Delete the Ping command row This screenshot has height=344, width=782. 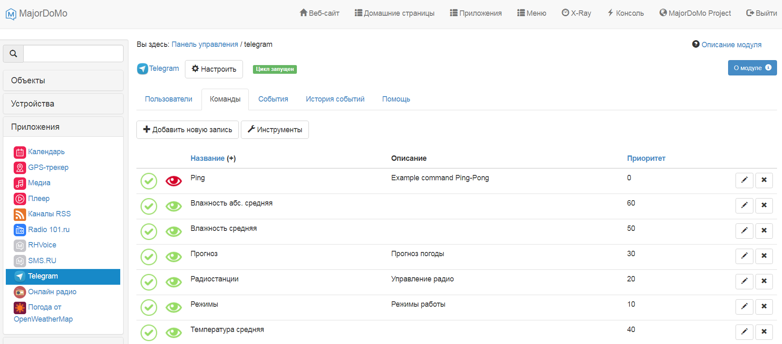pyautogui.click(x=764, y=180)
